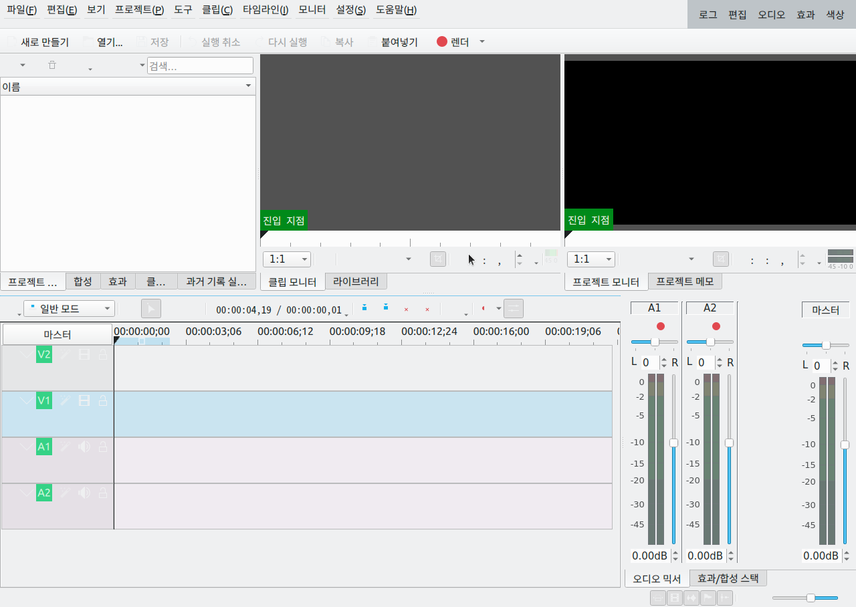This screenshot has height=607, width=856.
Task: Click the clip monitor audio level indicator
Action: click(550, 257)
